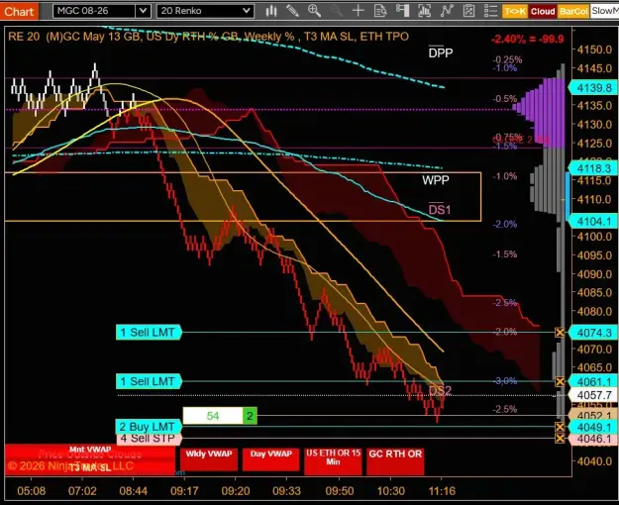The width and height of the screenshot is (619, 505).
Task: Click the 4074.3 order price label
Action: coord(593,333)
